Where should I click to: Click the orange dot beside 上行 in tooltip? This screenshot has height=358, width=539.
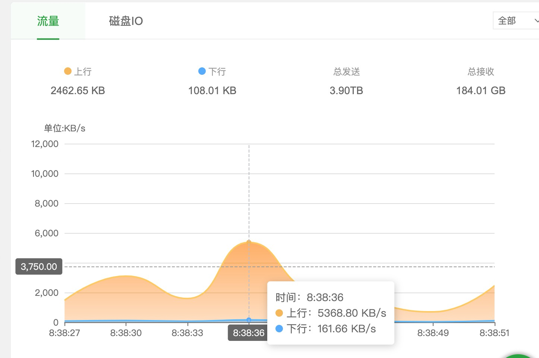click(x=279, y=313)
